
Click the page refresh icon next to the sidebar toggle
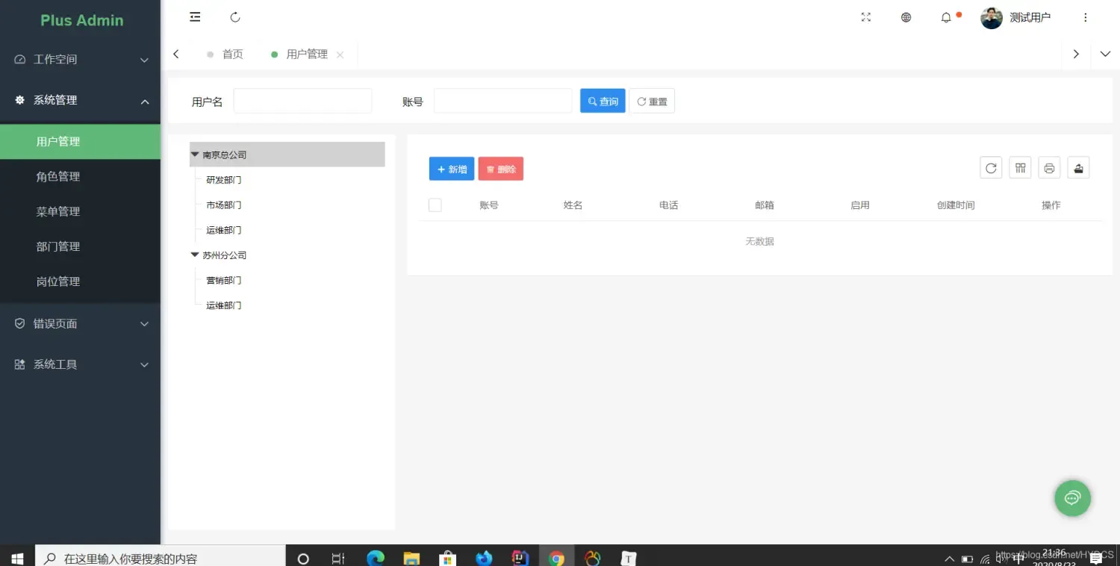coord(234,16)
